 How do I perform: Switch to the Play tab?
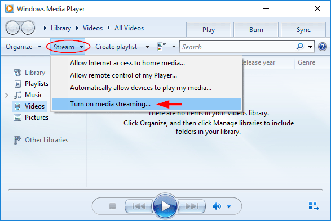coord(208,30)
